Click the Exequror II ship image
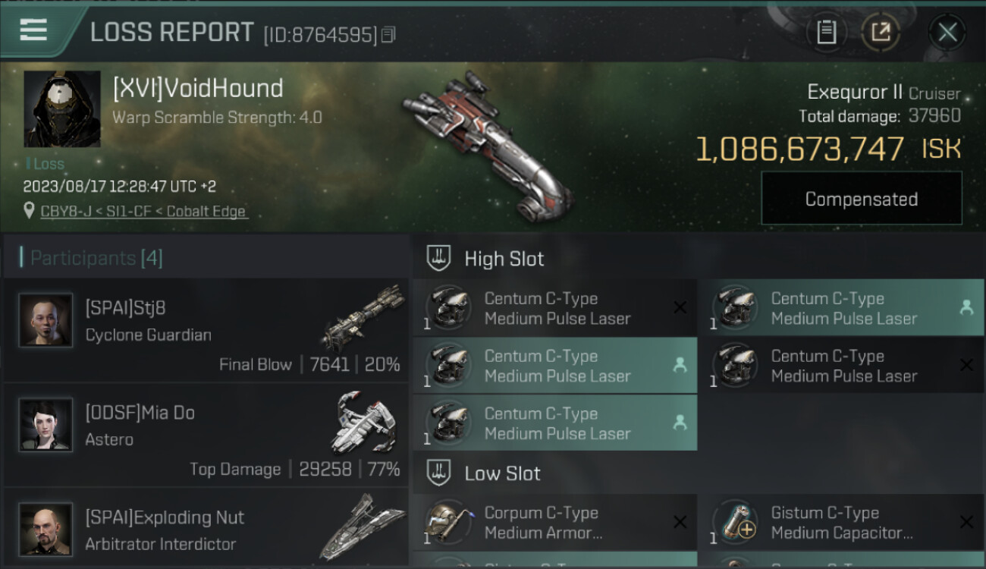The image size is (986, 569). click(x=485, y=143)
